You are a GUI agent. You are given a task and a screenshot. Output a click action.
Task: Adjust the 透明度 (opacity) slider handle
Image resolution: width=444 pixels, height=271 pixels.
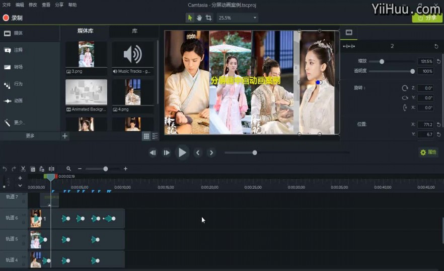[413, 71]
